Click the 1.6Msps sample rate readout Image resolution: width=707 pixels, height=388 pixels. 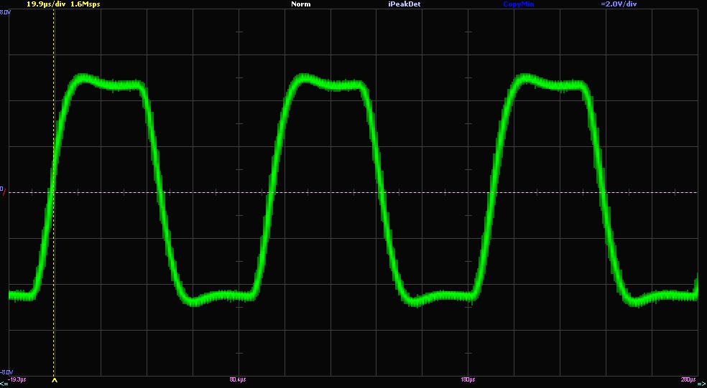[86, 4]
